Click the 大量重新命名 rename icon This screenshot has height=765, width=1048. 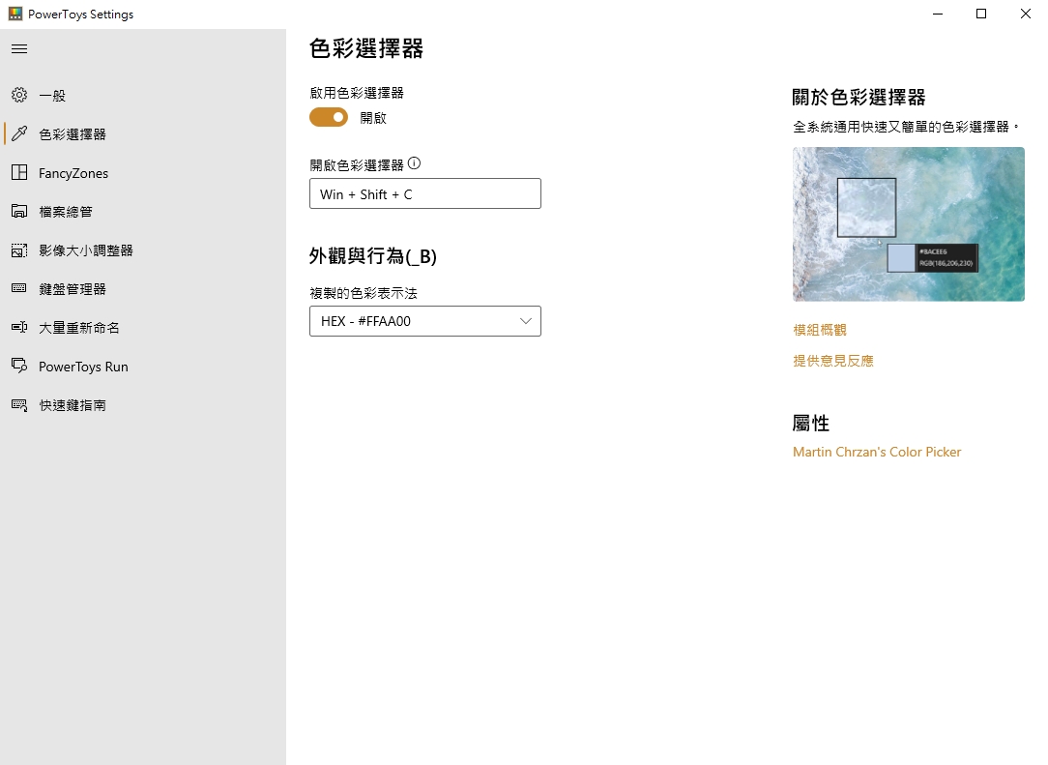click(19, 327)
